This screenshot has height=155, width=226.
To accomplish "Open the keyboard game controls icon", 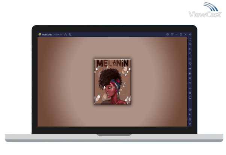I will pos(190,59).
